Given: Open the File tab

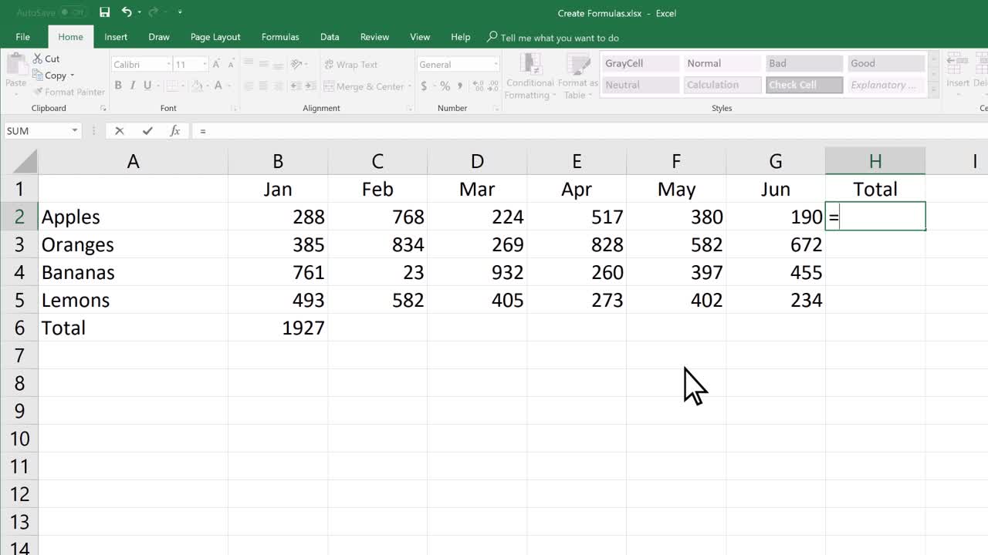Looking at the screenshot, I should [23, 37].
